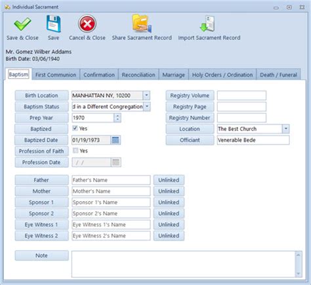The width and height of the screenshot is (311, 285).
Task: Click the disabled Profession Date calendar icon
Action: [115, 162]
